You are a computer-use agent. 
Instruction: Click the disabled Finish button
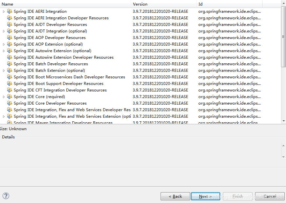[238, 196]
